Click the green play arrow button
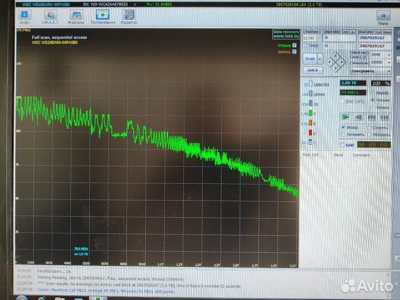The image size is (400, 300). point(346,117)
